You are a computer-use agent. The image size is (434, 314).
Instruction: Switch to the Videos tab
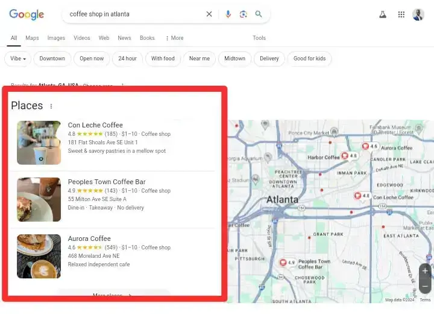(81, 38)
